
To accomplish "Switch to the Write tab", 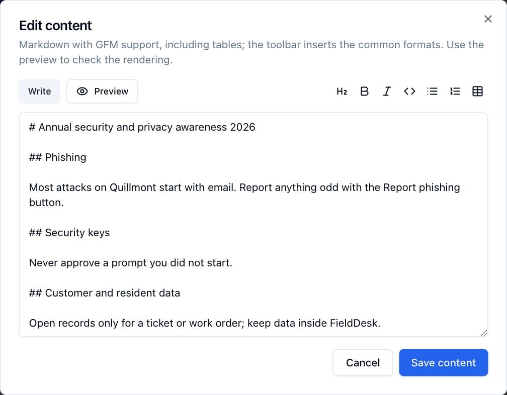I will tap(39, 91).
